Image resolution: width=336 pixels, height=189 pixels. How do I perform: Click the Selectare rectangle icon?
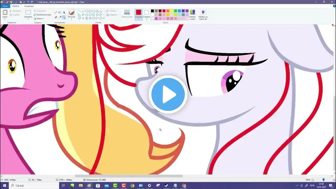click(28, 12)
